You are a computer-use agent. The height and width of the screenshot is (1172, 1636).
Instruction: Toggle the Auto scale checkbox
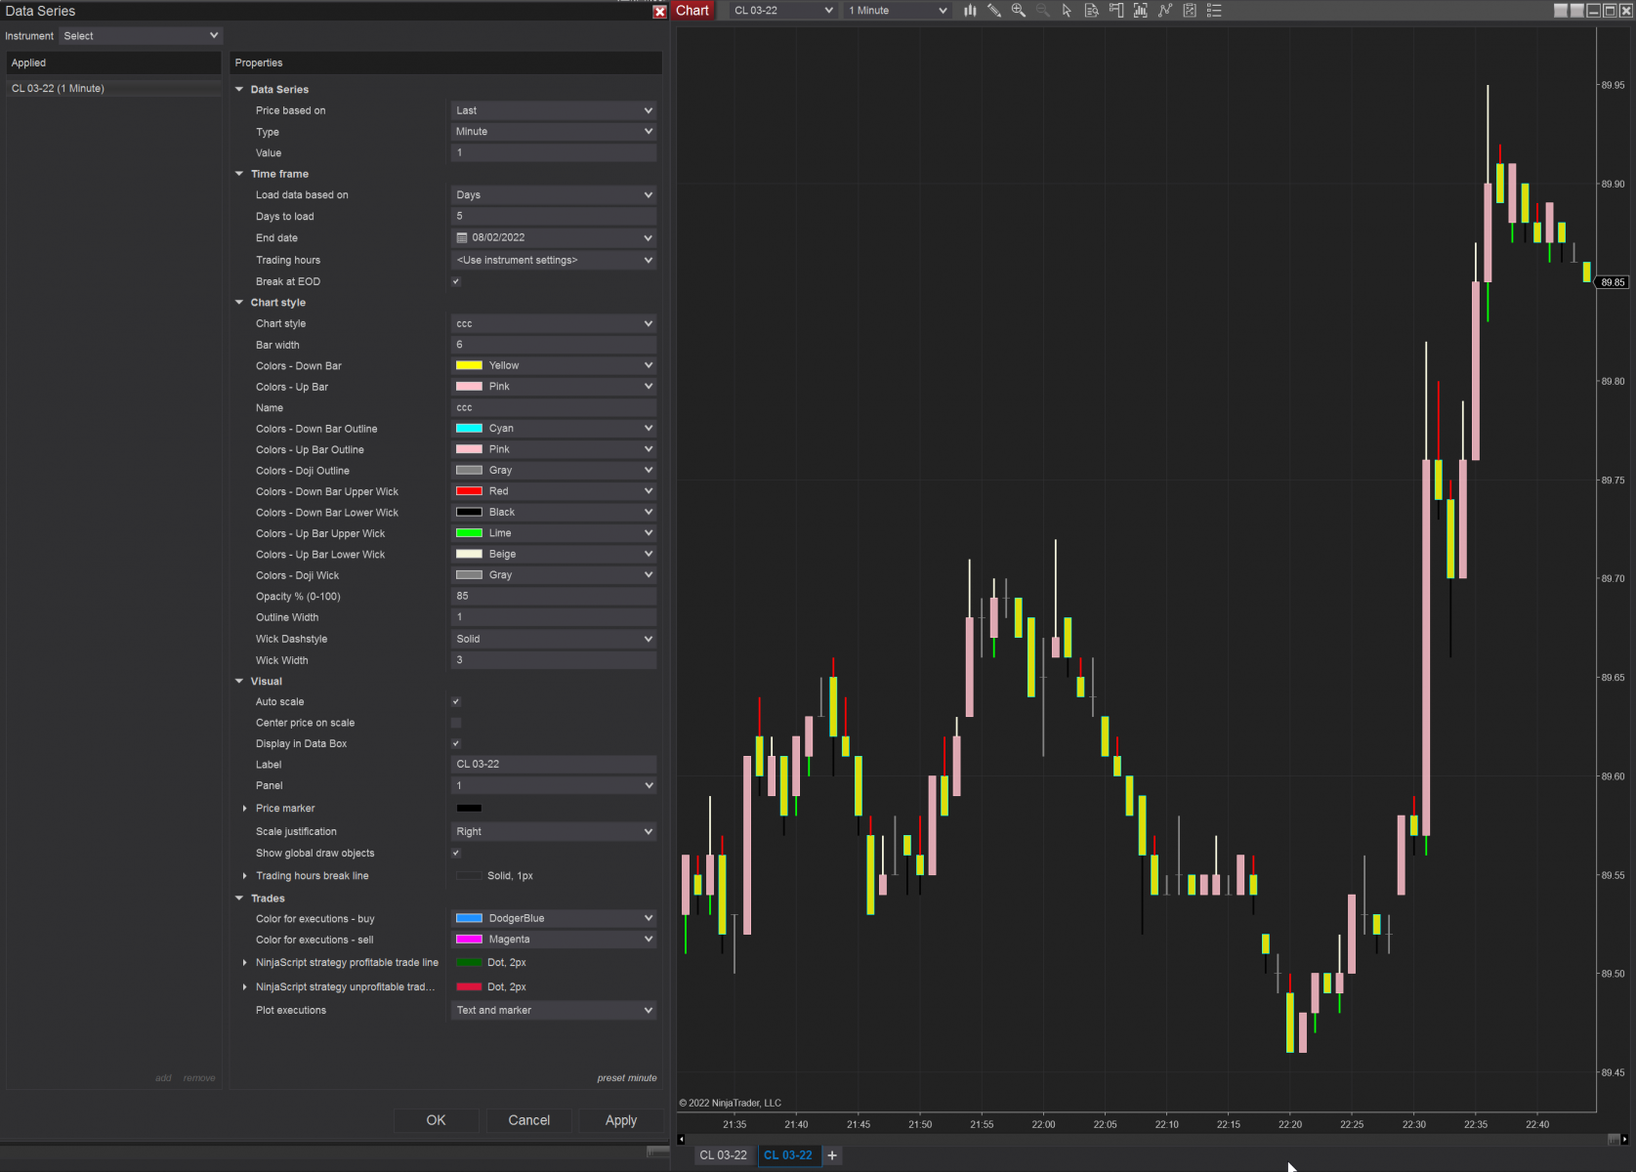pyautogui.click(x=456, y=701)
